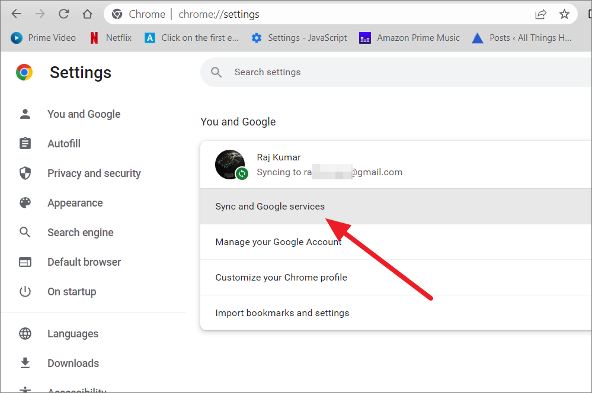This screenshot has width=592, height=393.
Task: Open the Netflix bookmark
Action: coord(111,38)
